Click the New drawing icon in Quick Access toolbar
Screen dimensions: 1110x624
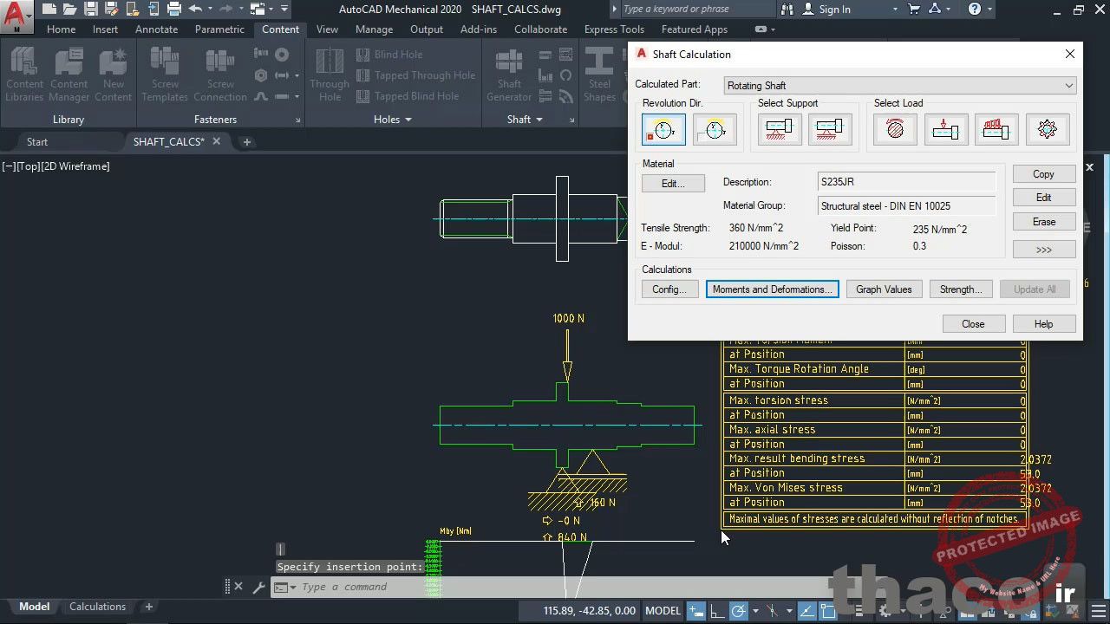49,10
